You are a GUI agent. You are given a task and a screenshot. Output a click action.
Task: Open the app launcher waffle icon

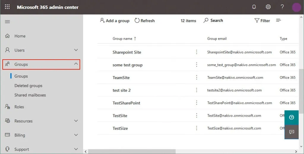tap(7, 7)
